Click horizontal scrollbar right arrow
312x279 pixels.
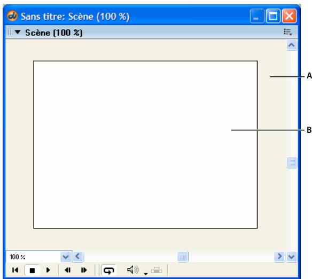click(279, 257)
